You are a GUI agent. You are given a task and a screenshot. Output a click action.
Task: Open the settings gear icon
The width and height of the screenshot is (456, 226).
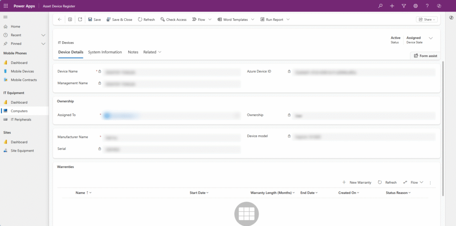coord(415,6)
